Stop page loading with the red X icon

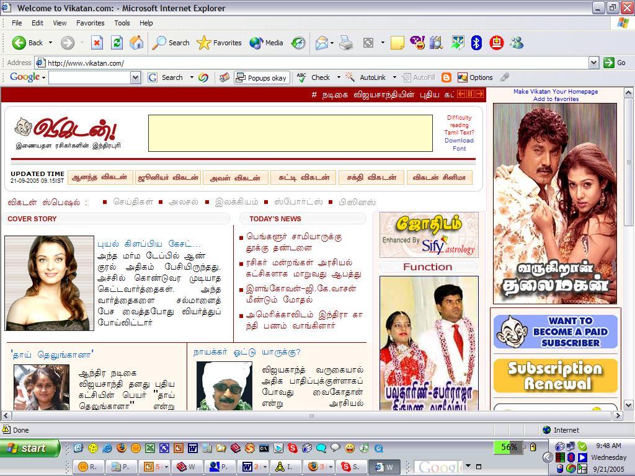(x=97, y=43)
